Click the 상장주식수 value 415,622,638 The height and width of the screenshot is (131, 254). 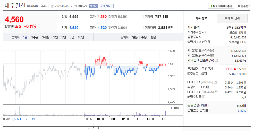pos(238,37)
